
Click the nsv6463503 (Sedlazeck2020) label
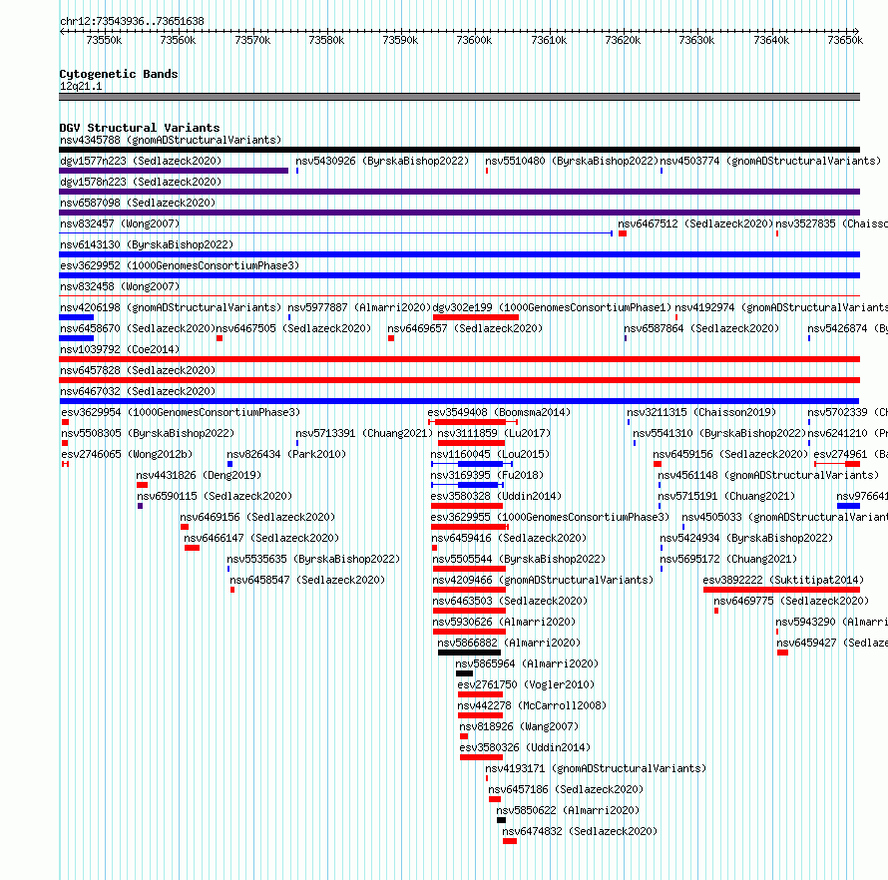point(510,601)
